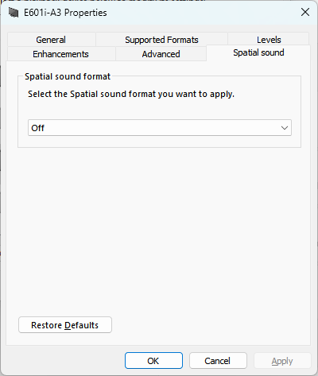Click the underlined D in Restore Defaults
Image resolution: width=318 pixels, height=376 pixels.
[68, 325]
